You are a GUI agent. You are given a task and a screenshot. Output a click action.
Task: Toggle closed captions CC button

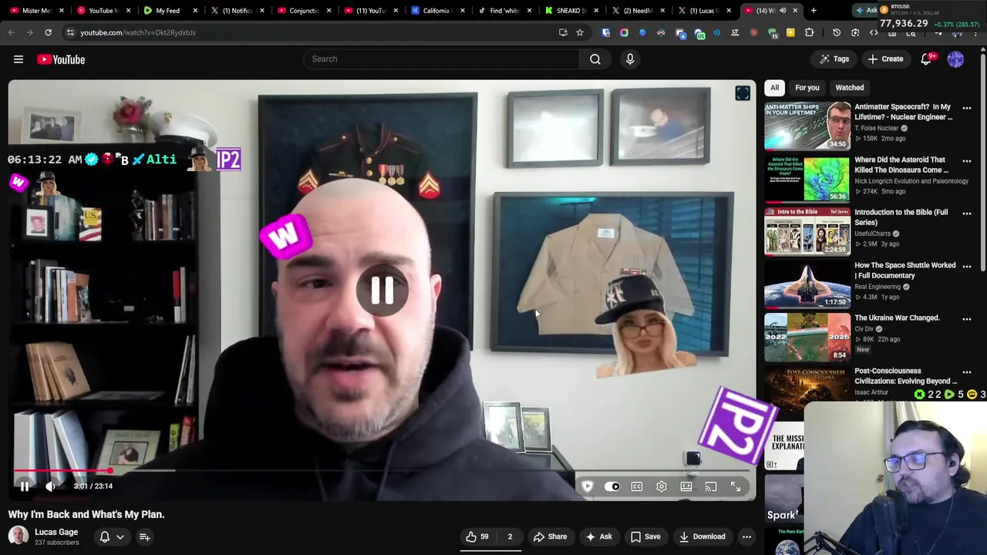pos(637,486)
